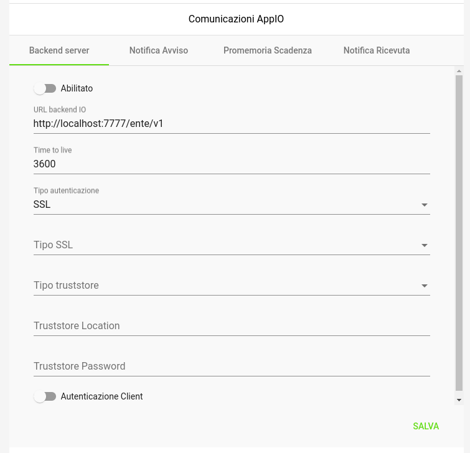Screen dimensions: 470x453
Task: Click the scrollbar down arrow
Action: 459,400
